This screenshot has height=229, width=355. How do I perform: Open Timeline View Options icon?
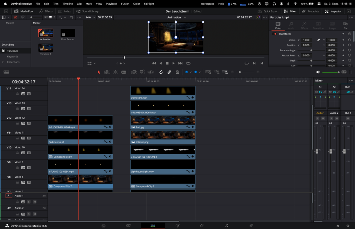[6, 72]
